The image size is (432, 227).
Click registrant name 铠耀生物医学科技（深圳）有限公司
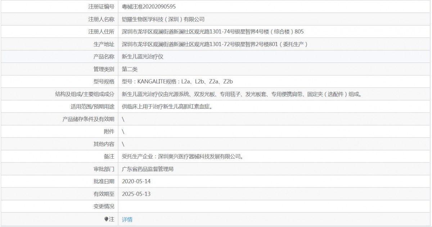tap(163, 19)
